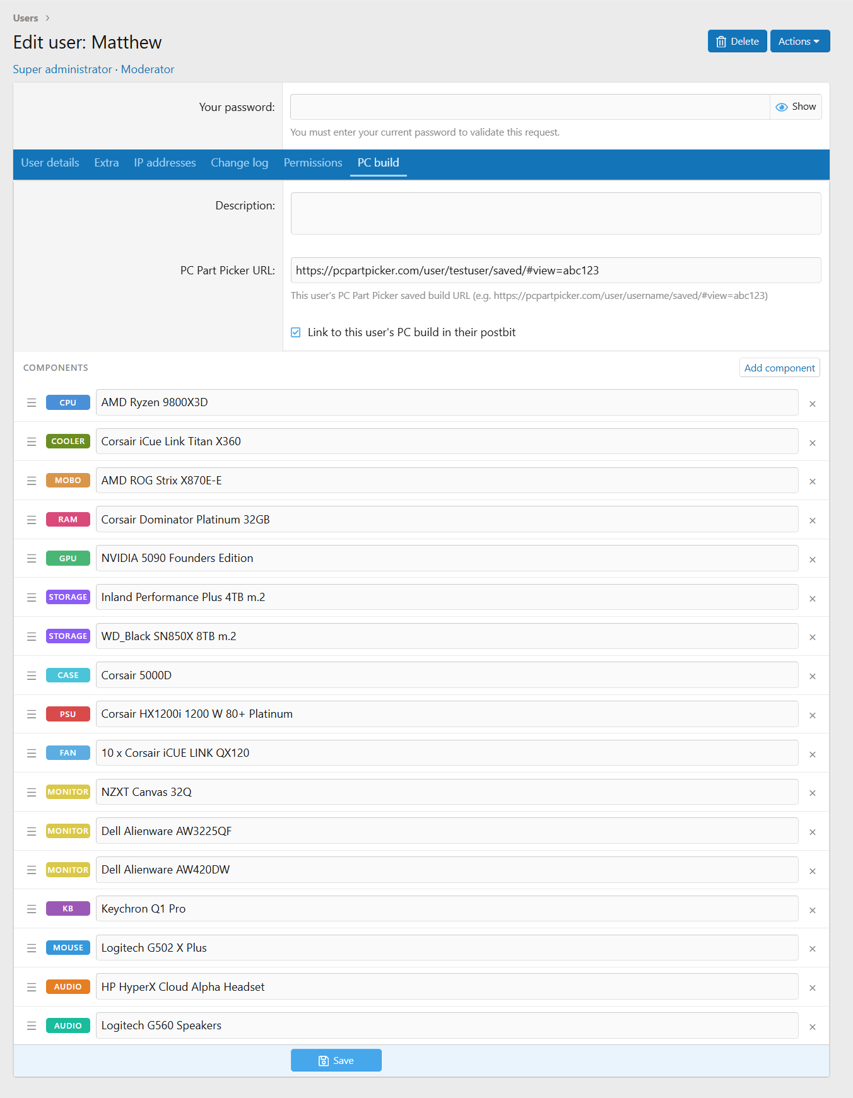The height and width of the screenshot is (1098, 853).
Task: Remove the Logitech G560 Speakers entry
Action: point(812,1027)
